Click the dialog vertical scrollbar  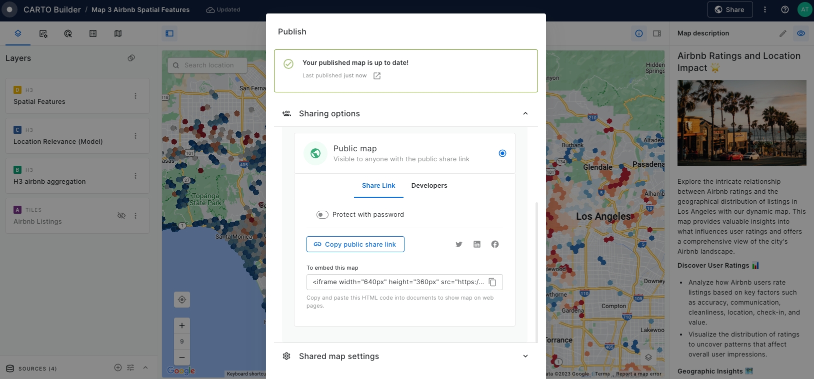(x=536, y=272)
